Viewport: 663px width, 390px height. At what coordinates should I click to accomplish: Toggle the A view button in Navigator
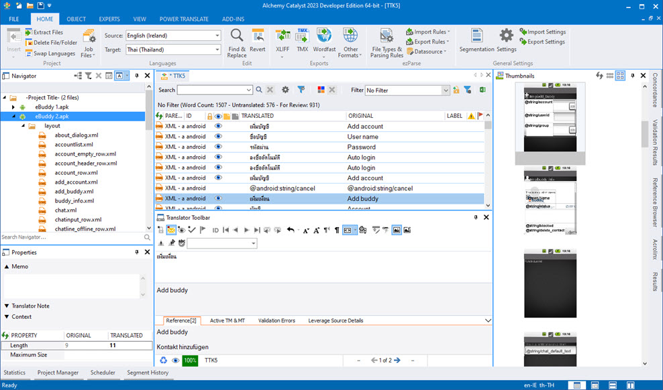coord(119,76)
